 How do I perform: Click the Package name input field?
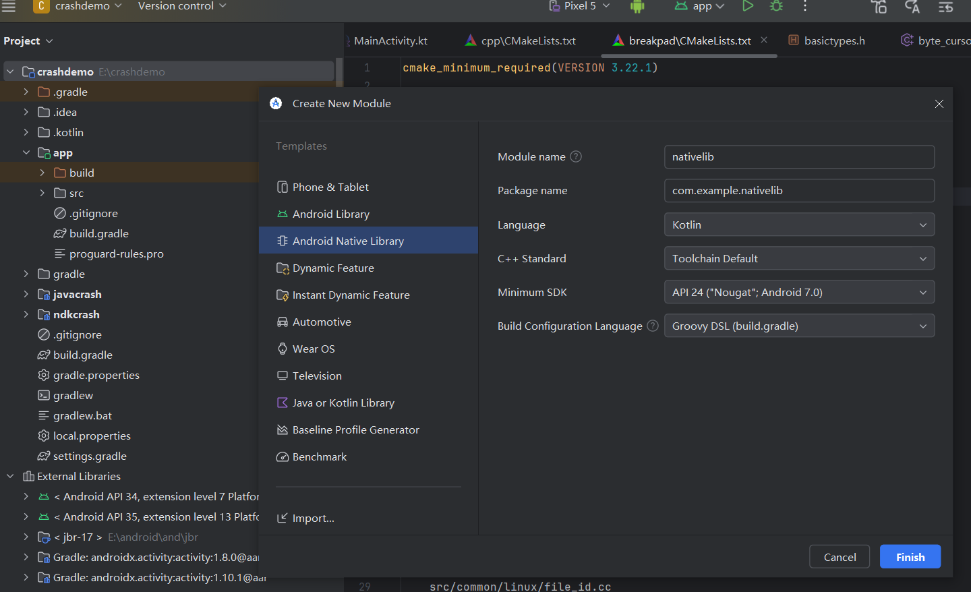click(x=799, y=190)
